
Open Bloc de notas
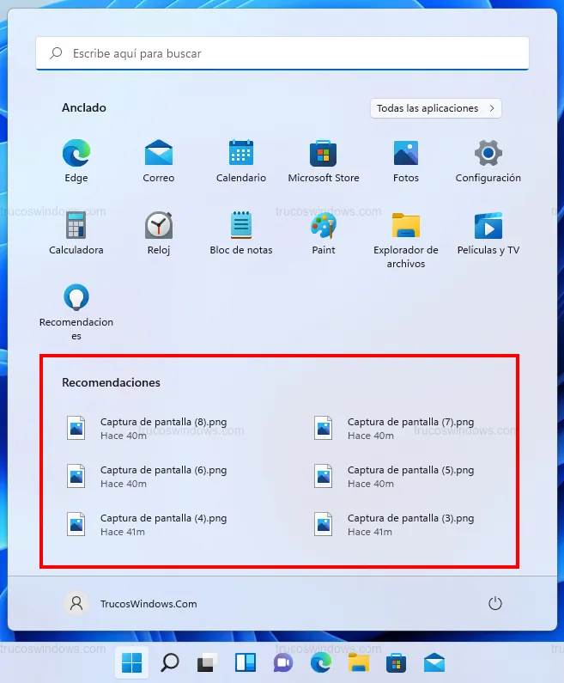point(241,227)
